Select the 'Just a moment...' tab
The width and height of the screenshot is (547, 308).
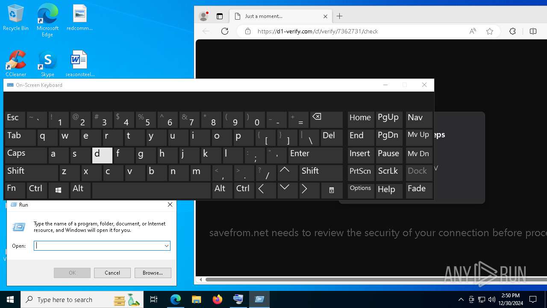tap(280, 16)
